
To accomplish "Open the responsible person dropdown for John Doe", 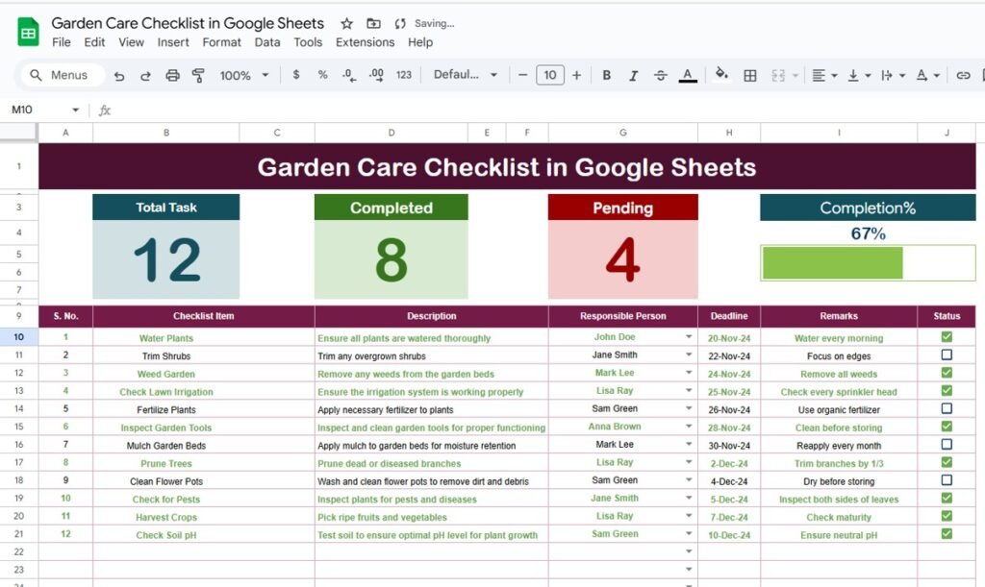I will pos(691,337).
